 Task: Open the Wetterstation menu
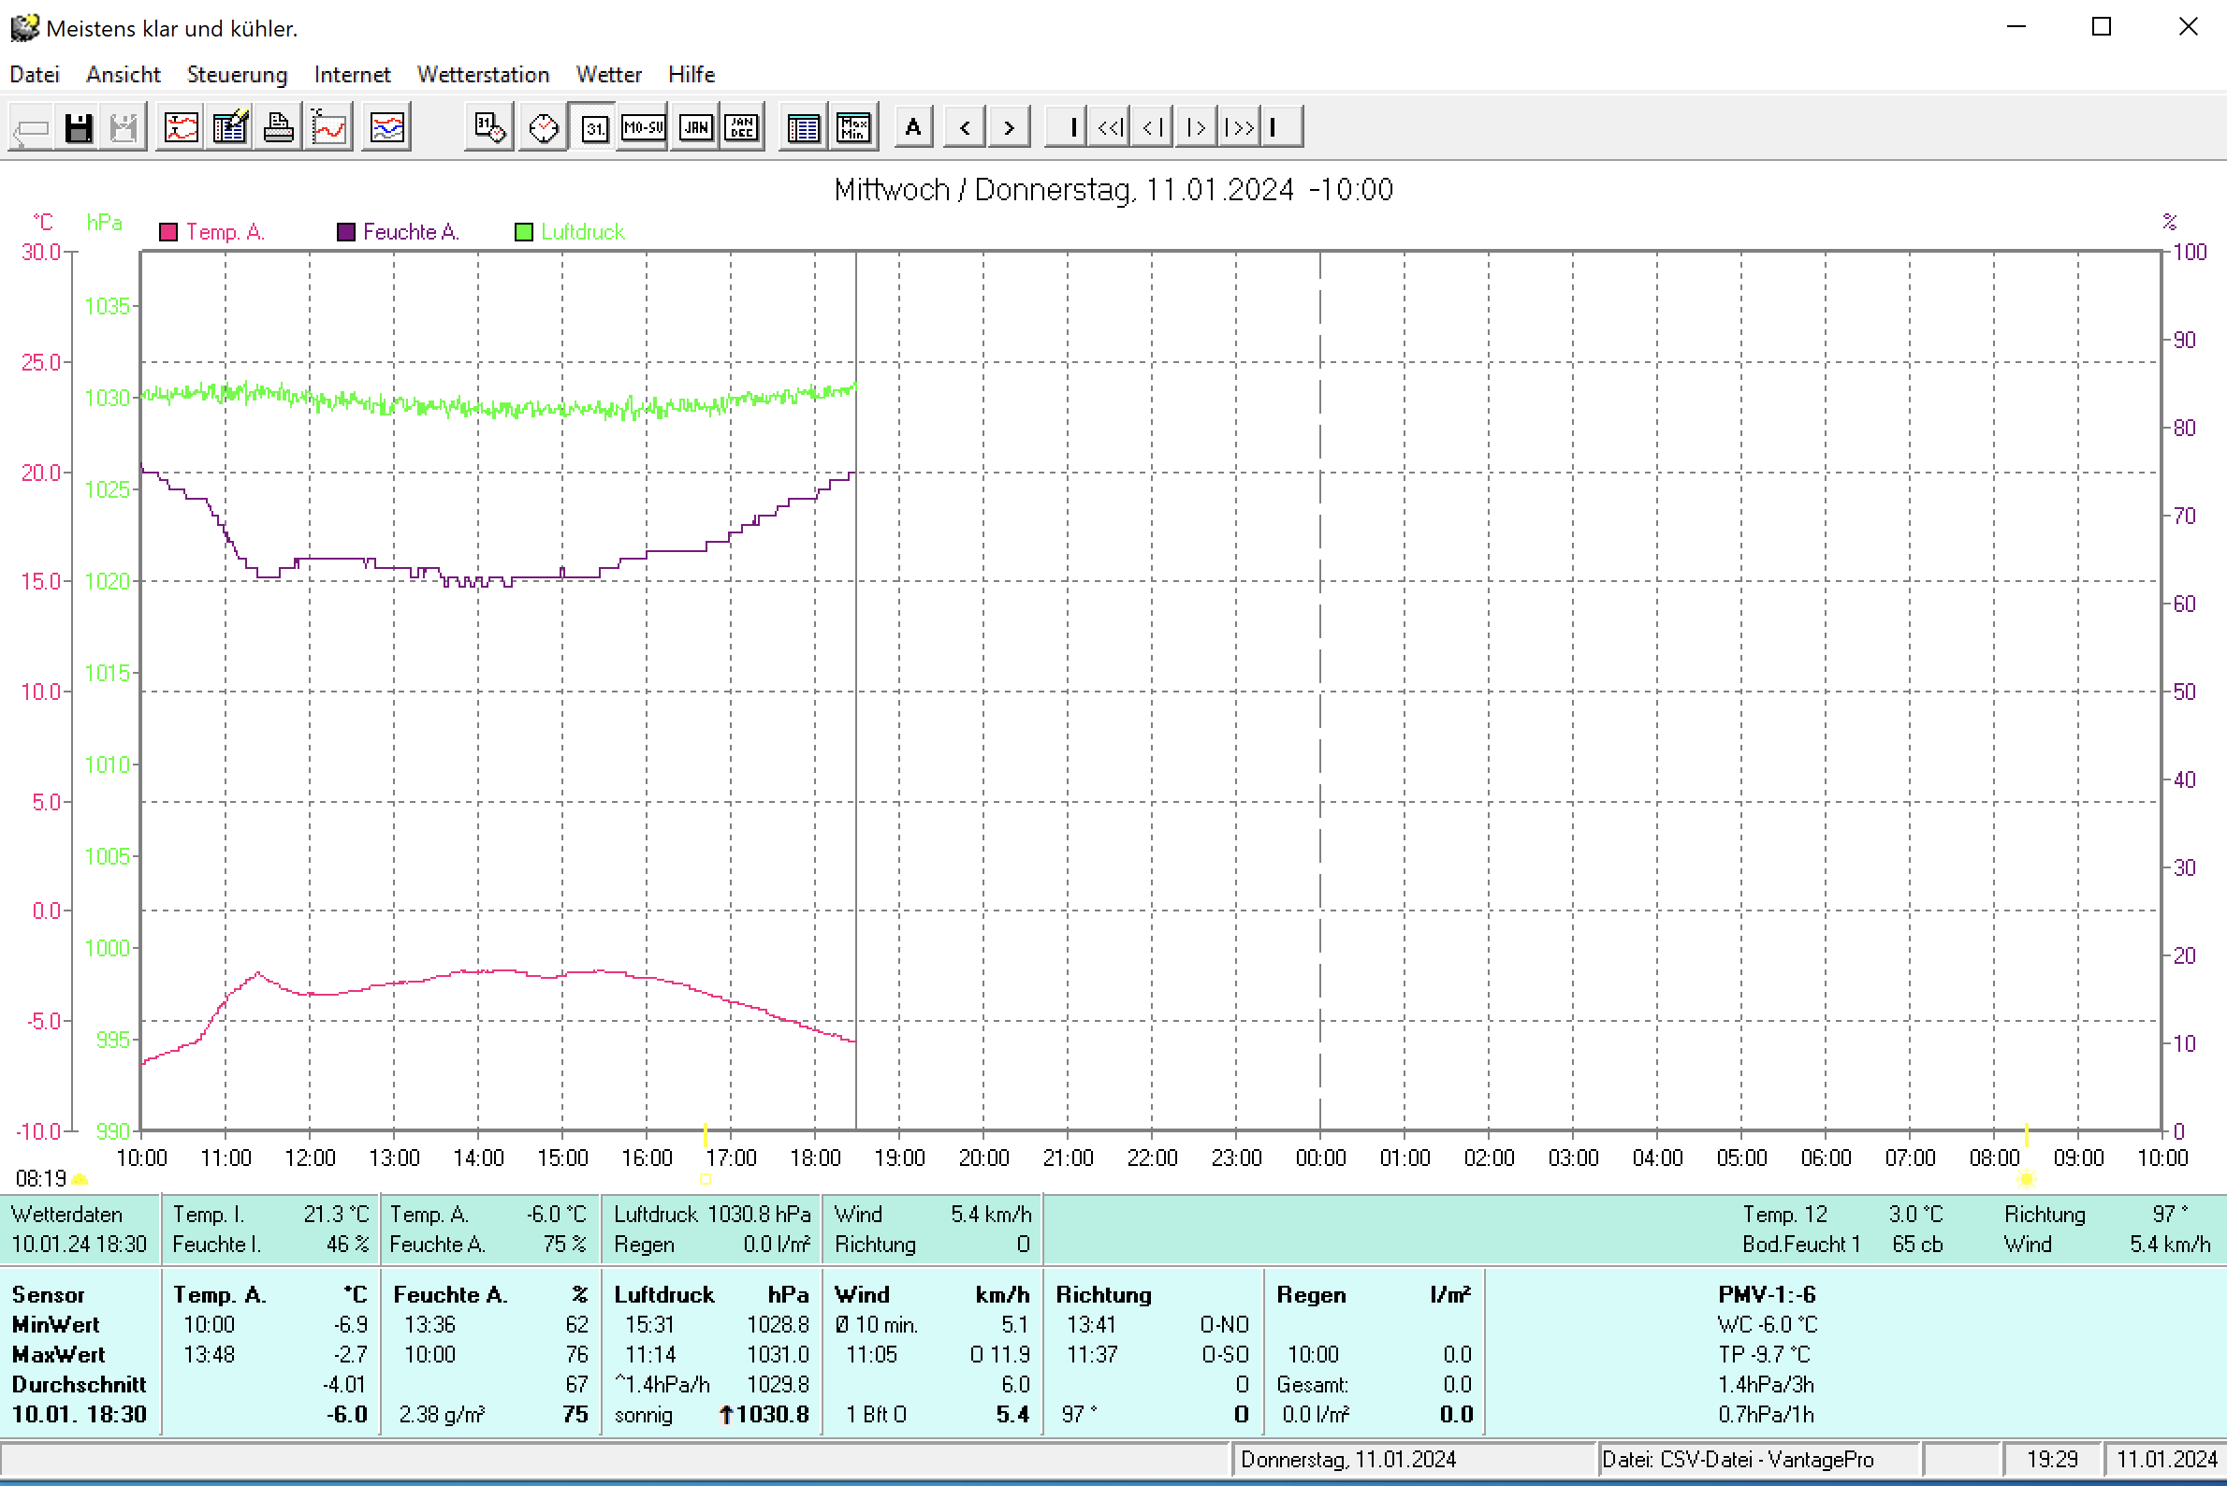tap(482, 74)
